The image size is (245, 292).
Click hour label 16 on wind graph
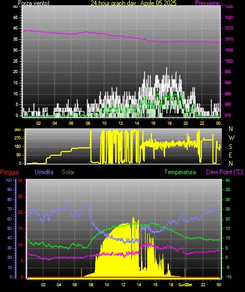click(x=153, y=123)
